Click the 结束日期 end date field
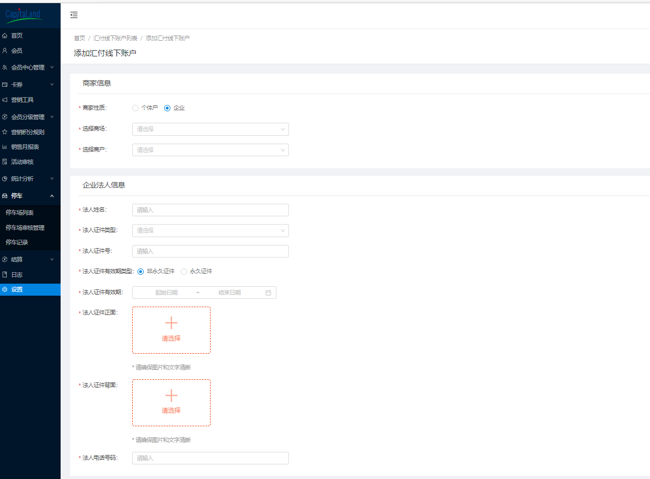 pos(229,293)
